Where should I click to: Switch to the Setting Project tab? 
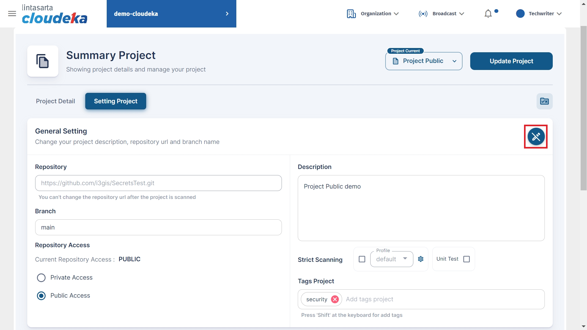(x=116, y=101)
